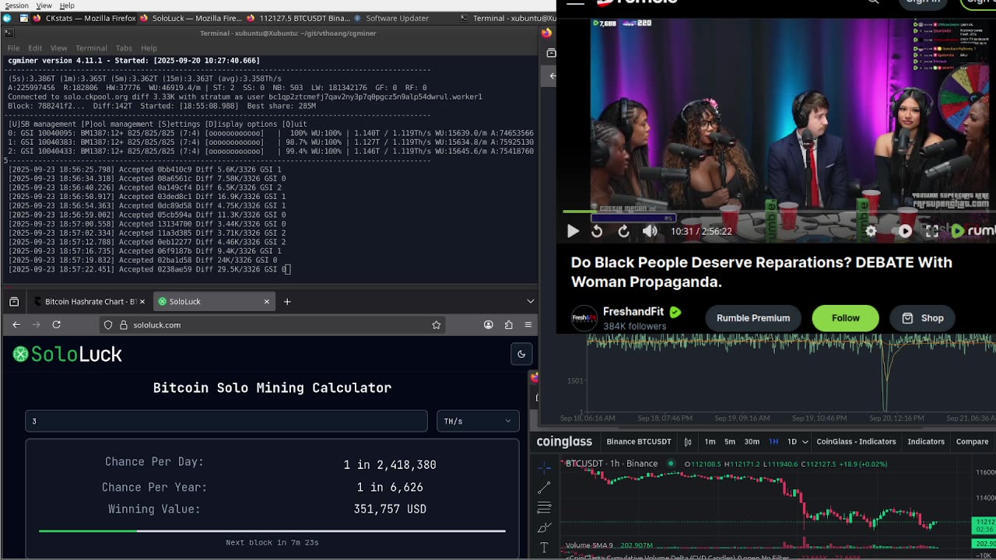The height and width of the screenshot is (560, 996).
Task: Open Terminal View menu
Action: tap(59, 48)
